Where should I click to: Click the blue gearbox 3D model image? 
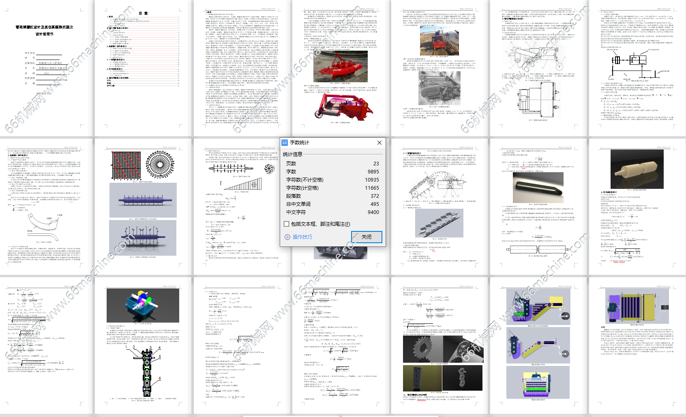(x=143, y=305)
